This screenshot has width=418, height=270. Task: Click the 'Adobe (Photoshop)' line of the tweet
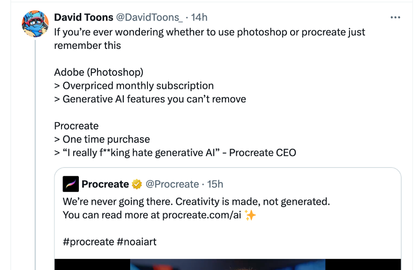(x=98, y=72)
